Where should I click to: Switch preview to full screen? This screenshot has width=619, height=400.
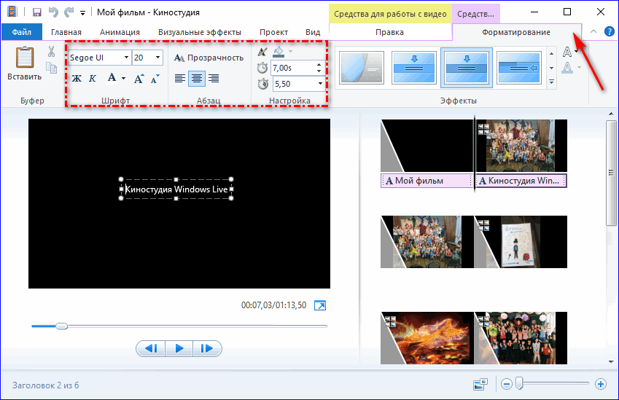coord(319,305)
